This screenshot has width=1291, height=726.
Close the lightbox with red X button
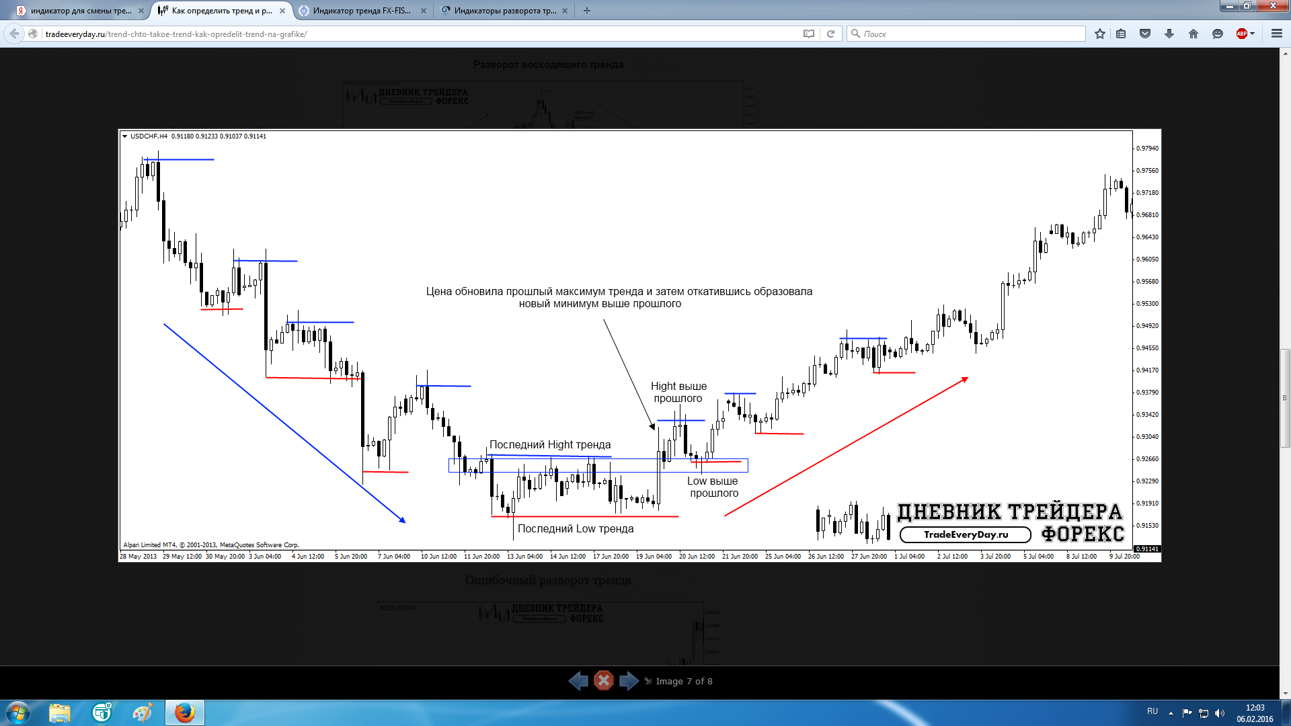point(604,681)
